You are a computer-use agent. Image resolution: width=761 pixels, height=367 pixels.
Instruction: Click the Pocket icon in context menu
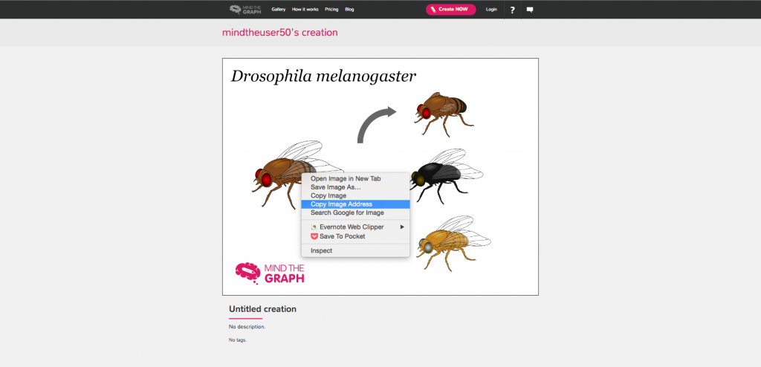pos(314,236)
